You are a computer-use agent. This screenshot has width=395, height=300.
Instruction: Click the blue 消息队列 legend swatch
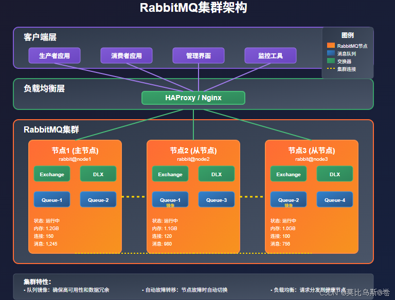click(331, 53)
